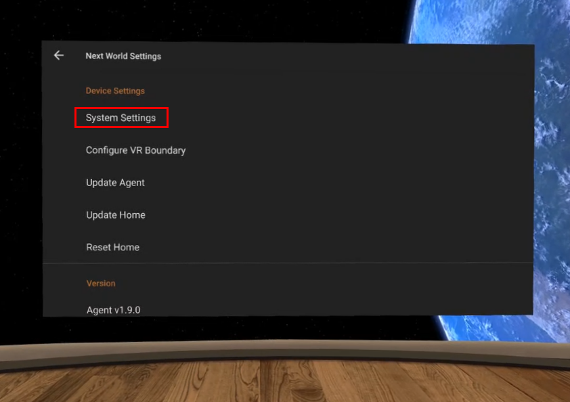Open System Settings

coord(120,118)
